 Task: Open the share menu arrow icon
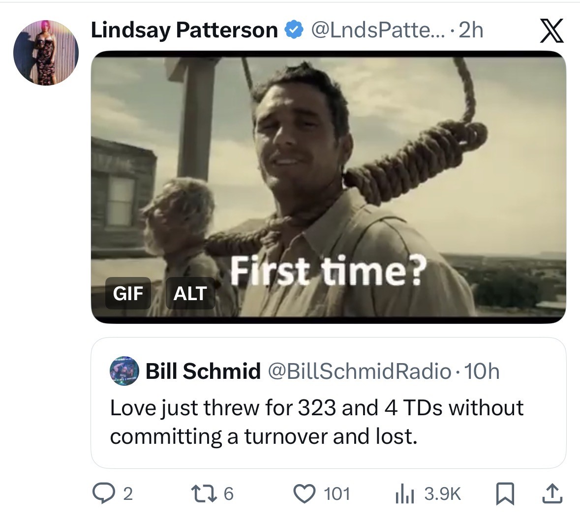552,493
